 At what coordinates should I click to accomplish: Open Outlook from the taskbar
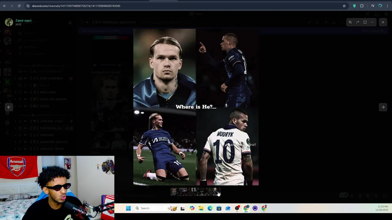click(x=228, y=208)
